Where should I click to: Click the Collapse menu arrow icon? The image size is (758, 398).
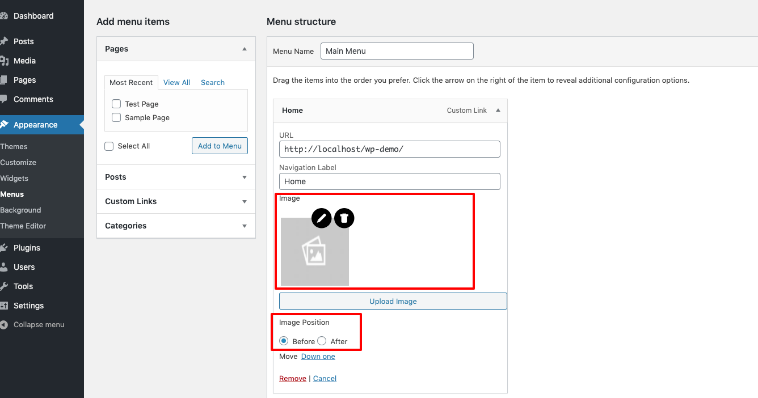tap(3, 325)
